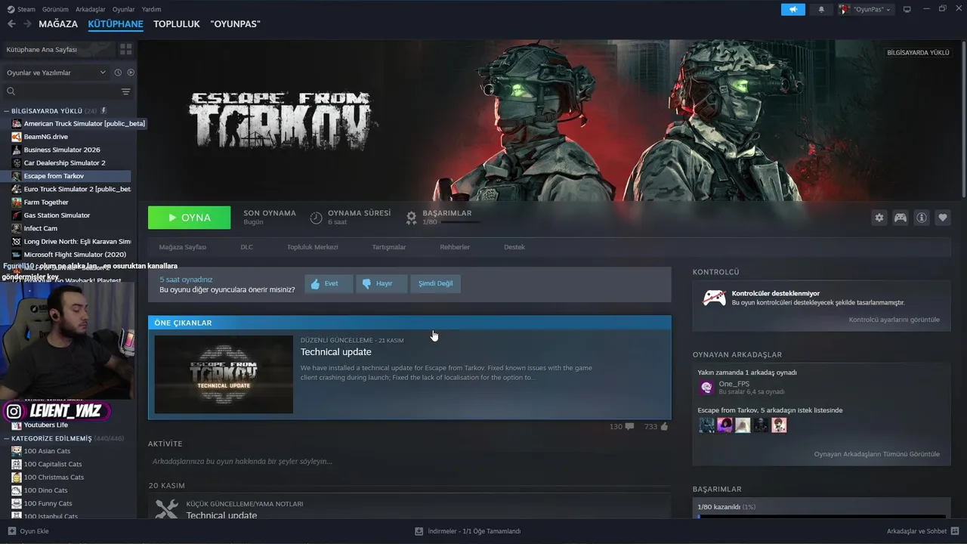Click the Başarımlar achievements gear icon
Image resolution: width=967 pixels, height=544 pixels.
[x=411, y=218]
